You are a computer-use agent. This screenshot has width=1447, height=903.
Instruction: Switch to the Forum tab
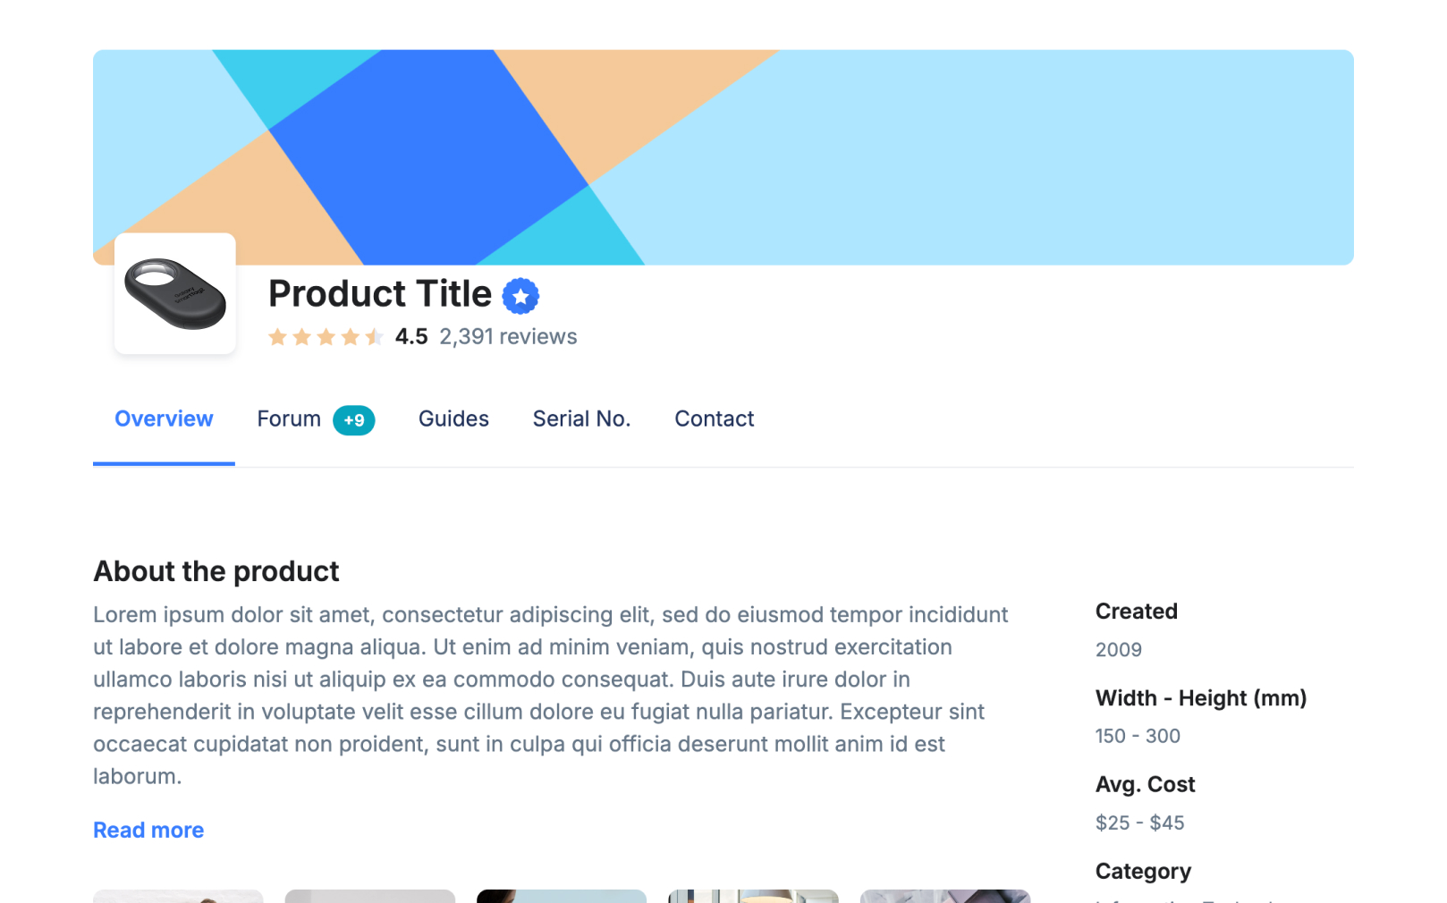click(x=289, y=419)
